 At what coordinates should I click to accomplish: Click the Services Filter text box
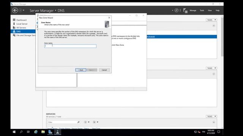(x=62, y=122)
